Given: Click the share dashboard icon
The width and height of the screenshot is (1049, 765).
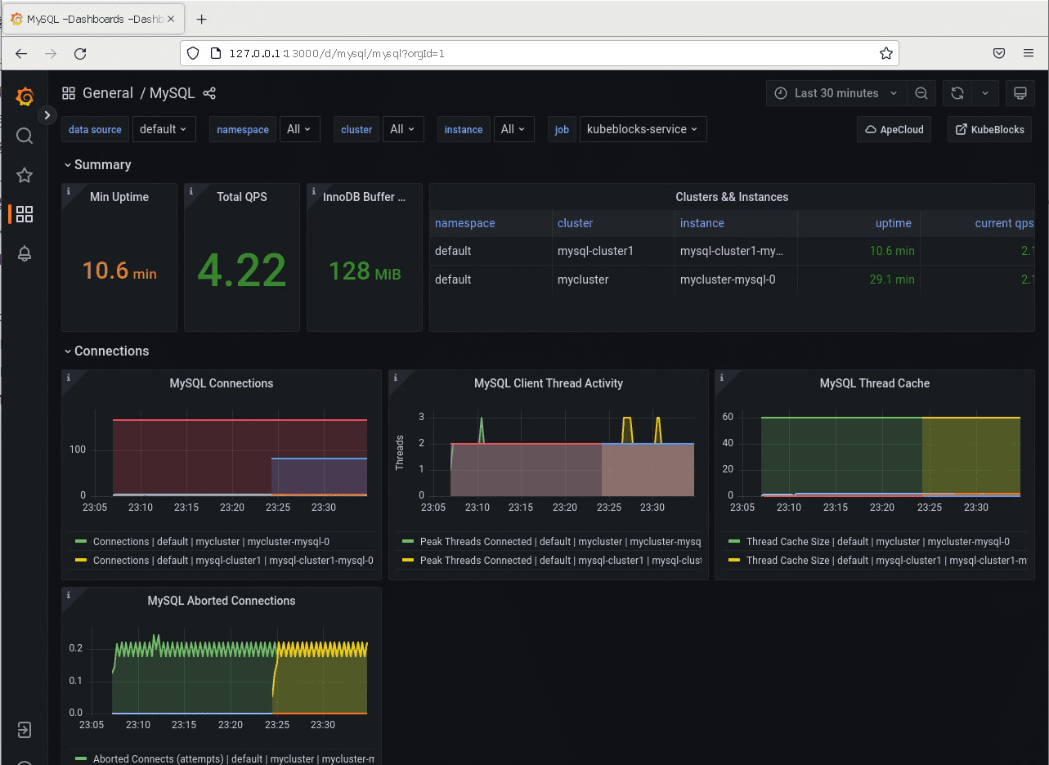Looking at the screenshot, I should click(209, 93).
